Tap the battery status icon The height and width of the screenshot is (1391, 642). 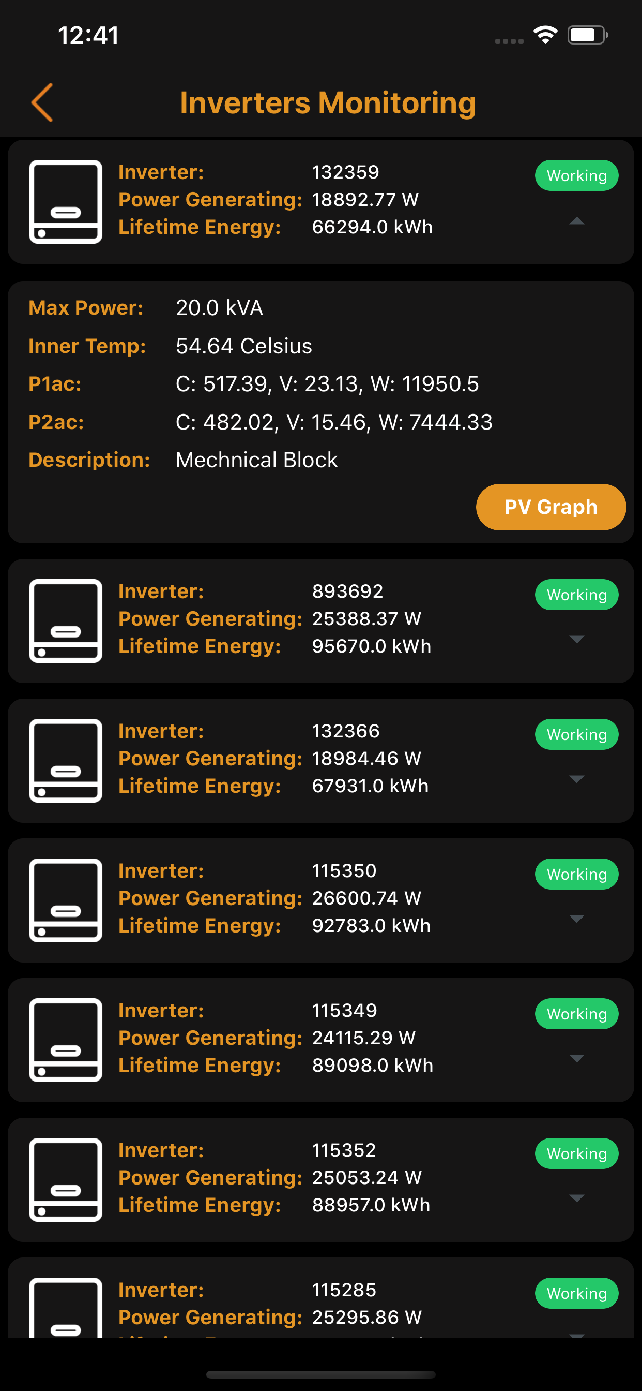pos(587,35)
